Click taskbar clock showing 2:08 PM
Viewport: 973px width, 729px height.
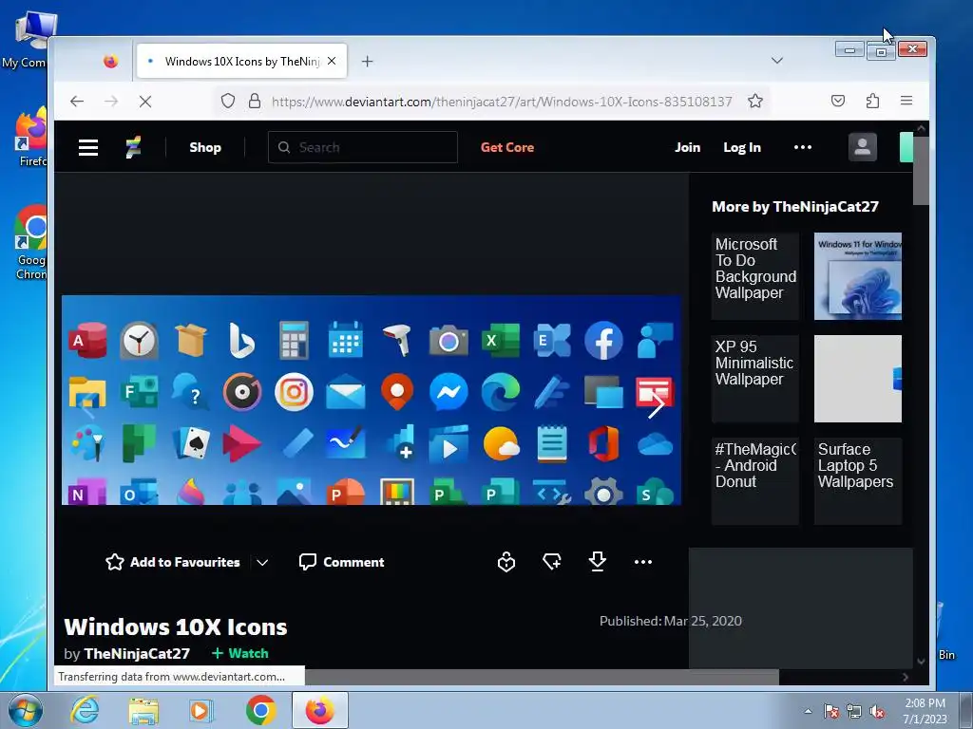(925, 711)
